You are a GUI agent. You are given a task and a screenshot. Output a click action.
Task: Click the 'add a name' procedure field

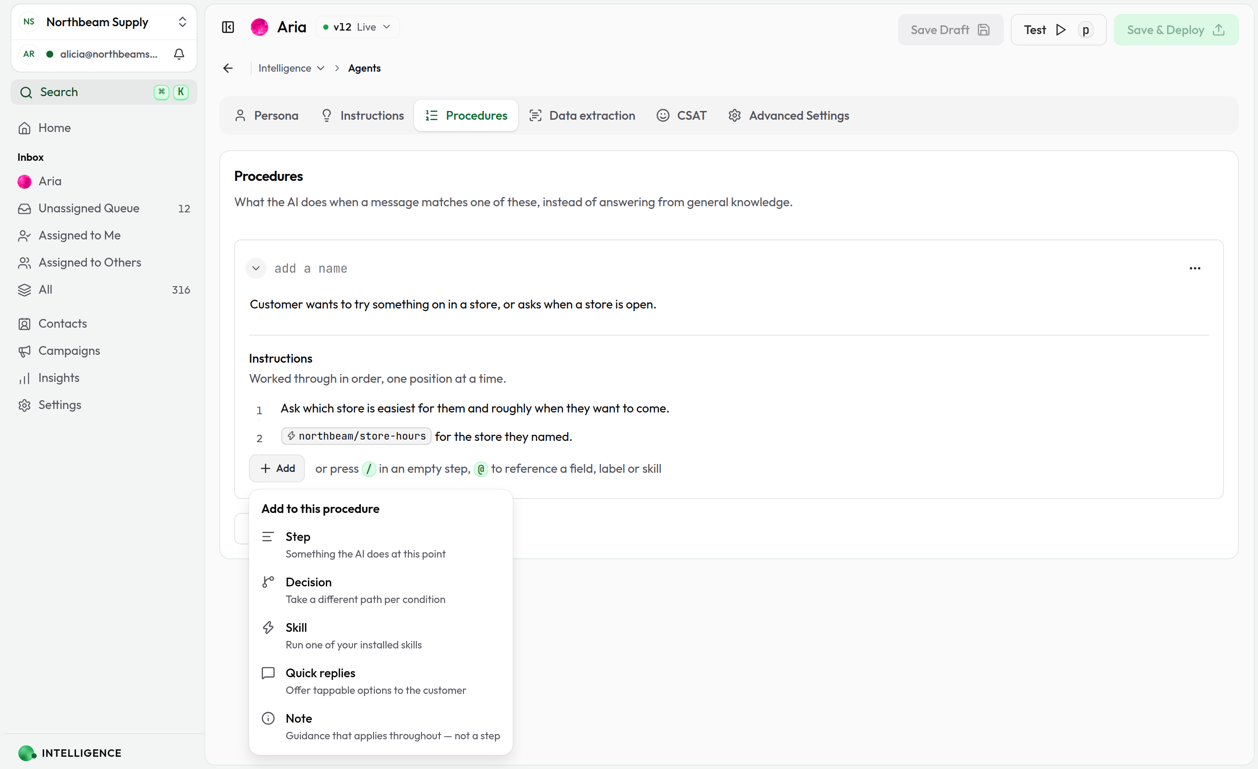(x=311, y=269)
